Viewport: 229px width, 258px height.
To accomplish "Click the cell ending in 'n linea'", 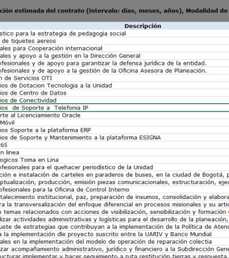I will (114, 153).
